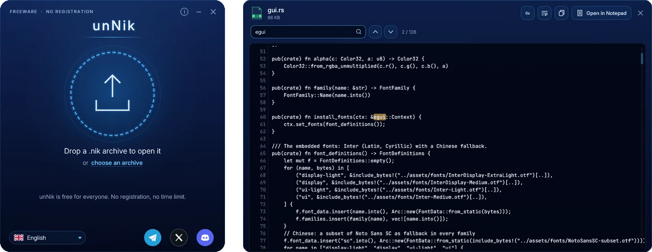Click the gui.rs file name
Screen dimensions: 652x252
(276, 9)
